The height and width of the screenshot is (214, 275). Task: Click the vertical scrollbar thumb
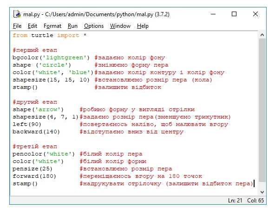pyautogui.click(x=262, y=110)
